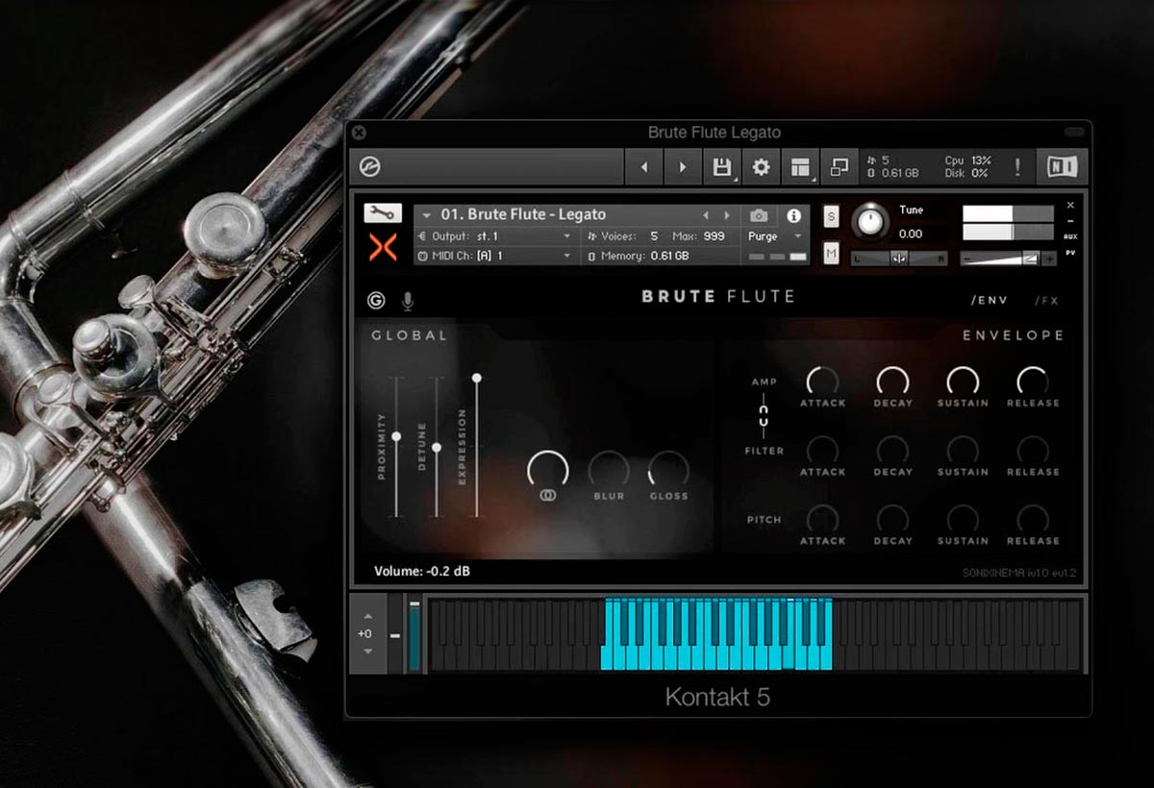
Task: Load the next instrument preset arrow
Action: tap(727, 215)
